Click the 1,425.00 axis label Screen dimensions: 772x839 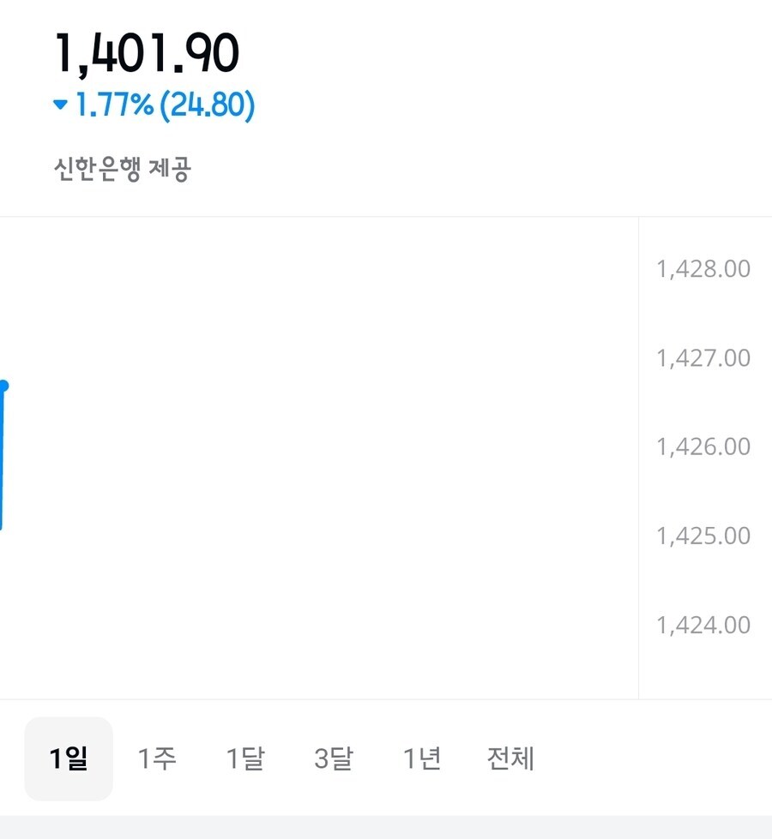(703, 536)
